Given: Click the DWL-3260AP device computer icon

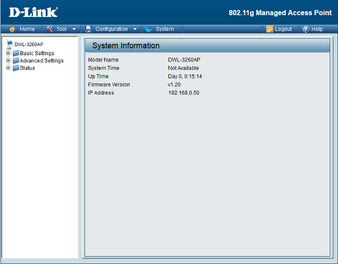Looking at the screenshot, I should coord(10,44).
